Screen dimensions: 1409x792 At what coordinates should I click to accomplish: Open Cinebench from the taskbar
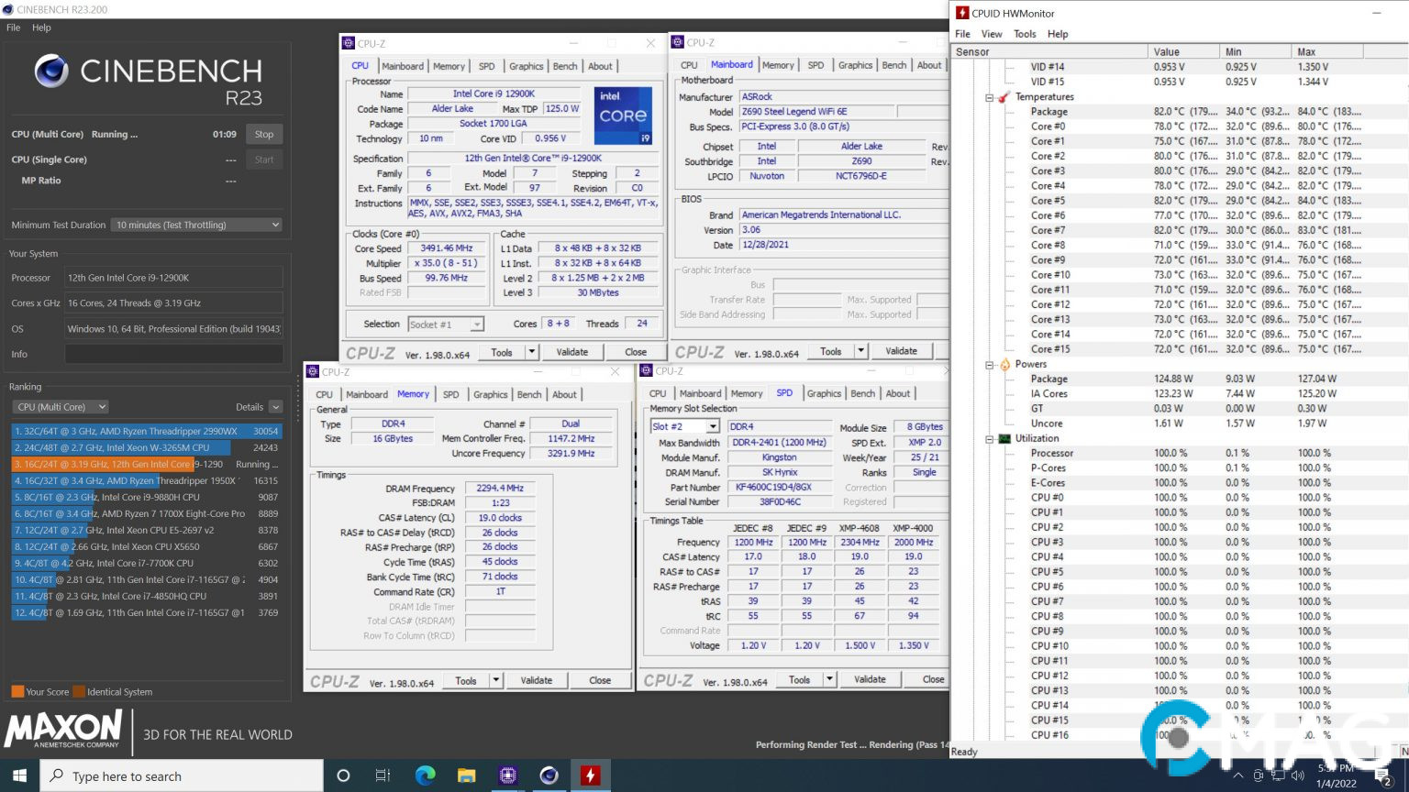[549, 775]
